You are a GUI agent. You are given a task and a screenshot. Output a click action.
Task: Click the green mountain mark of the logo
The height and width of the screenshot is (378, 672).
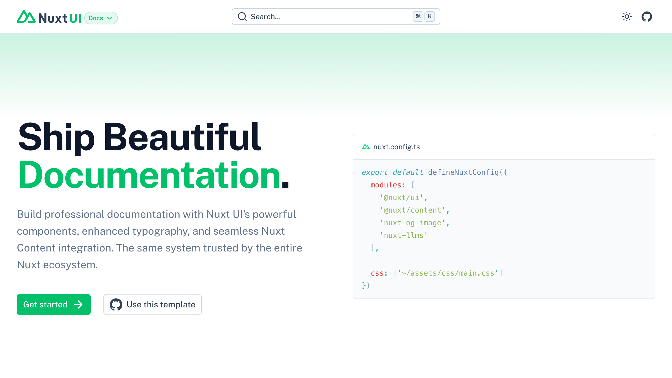coord(26,18)
